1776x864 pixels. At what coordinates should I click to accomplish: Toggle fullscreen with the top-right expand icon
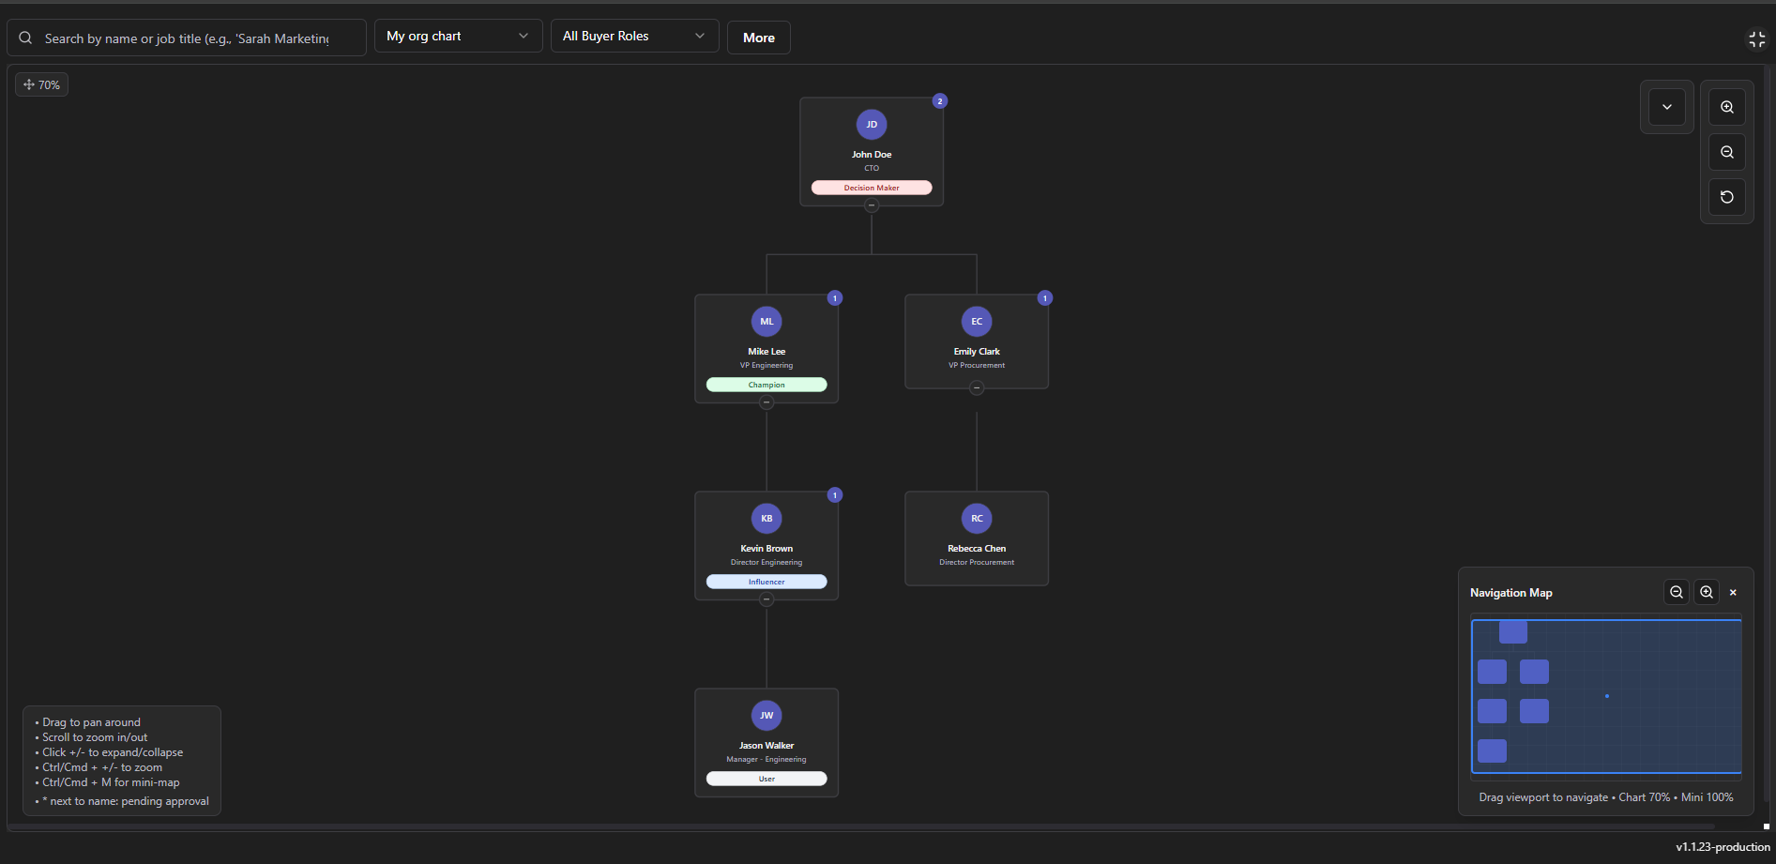click(1757, 38)
